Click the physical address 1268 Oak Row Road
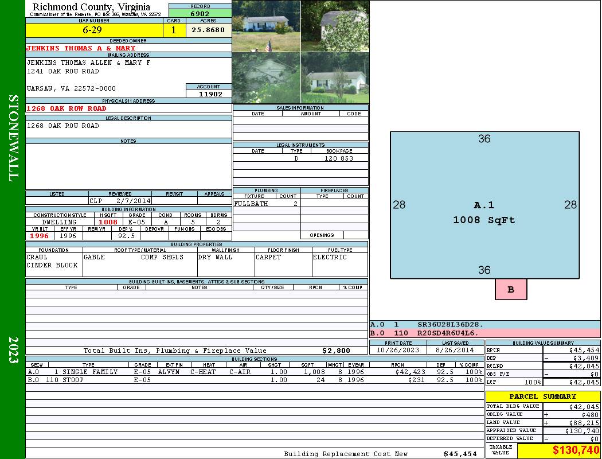Image resolution: width=602 pixels, height=459 pixels. [67, 108]
